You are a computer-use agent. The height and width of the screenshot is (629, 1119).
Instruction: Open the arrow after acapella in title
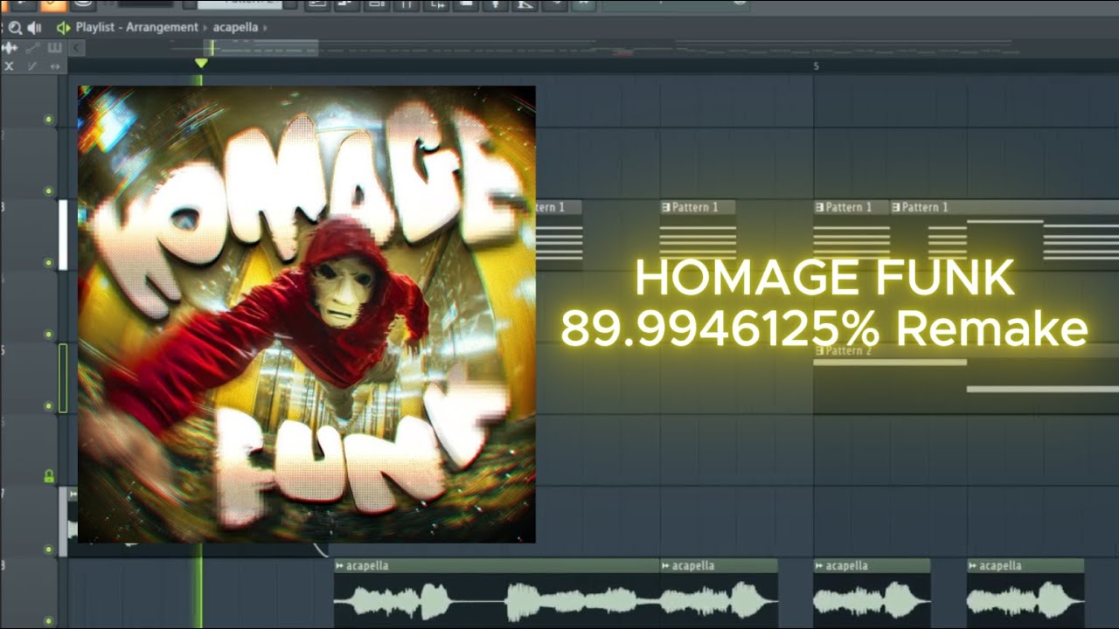tap(265, 28)
